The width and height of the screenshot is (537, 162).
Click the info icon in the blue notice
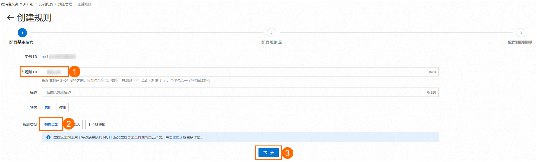(48, 137)
